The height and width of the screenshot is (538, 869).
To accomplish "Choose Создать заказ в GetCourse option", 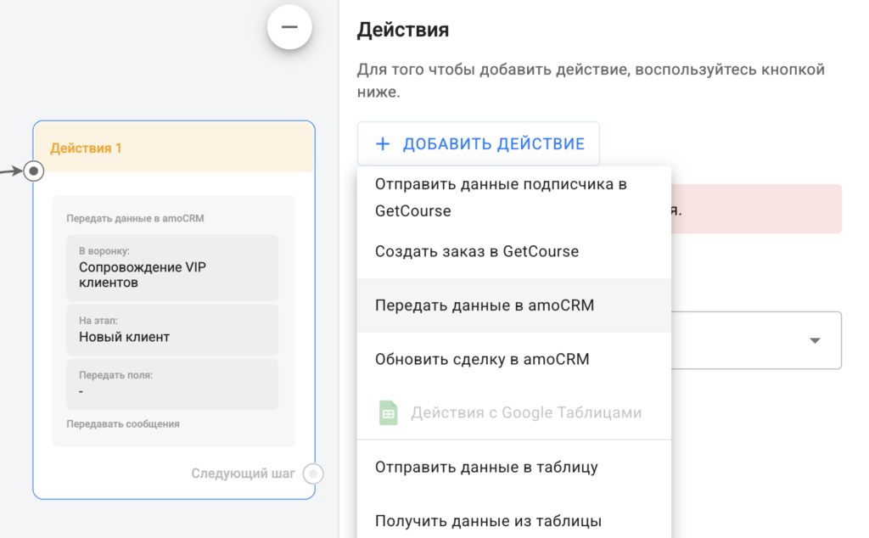I will (476, 251).
